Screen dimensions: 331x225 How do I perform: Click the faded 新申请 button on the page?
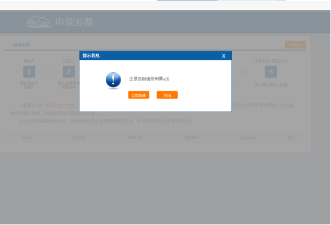point(295,45)
